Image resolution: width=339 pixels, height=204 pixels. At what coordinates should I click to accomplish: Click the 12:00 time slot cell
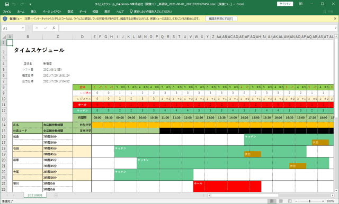(x=188, y=118)
